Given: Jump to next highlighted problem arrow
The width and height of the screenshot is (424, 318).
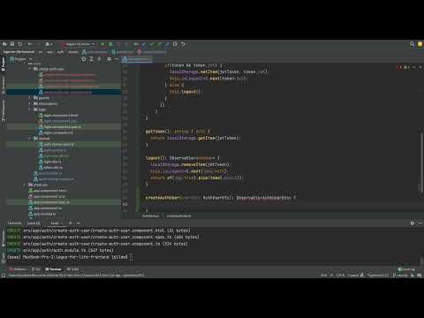Looking at the screenshot, I should [420, 67].
